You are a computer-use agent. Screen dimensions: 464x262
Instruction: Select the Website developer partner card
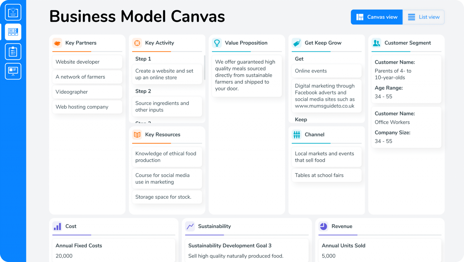coord(87,62)
